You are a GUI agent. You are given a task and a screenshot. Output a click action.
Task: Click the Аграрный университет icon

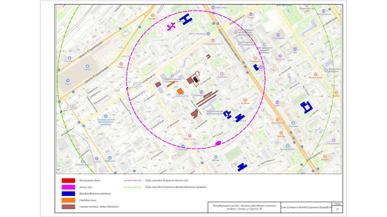(240, 44)
